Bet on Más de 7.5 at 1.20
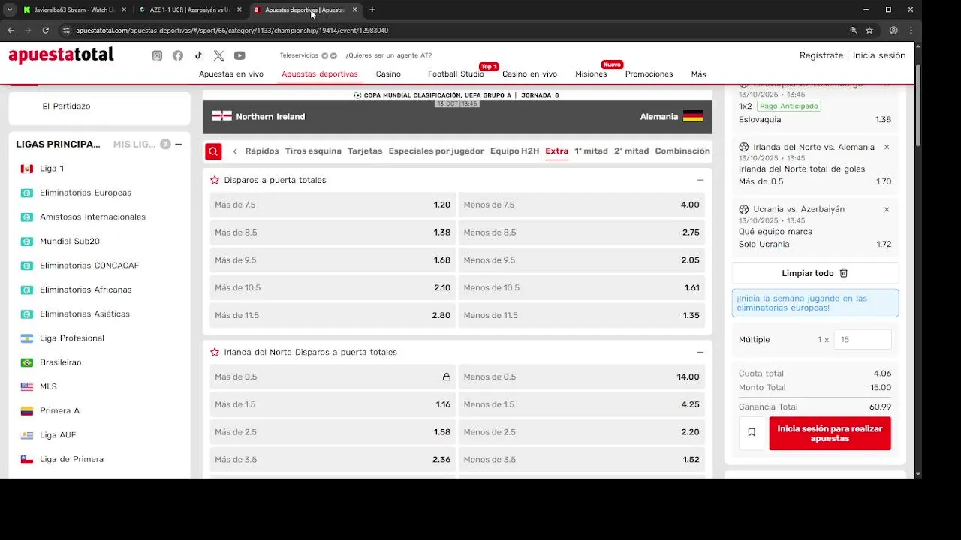The width and height of the screenshot is (961, 540). point(333,205)
